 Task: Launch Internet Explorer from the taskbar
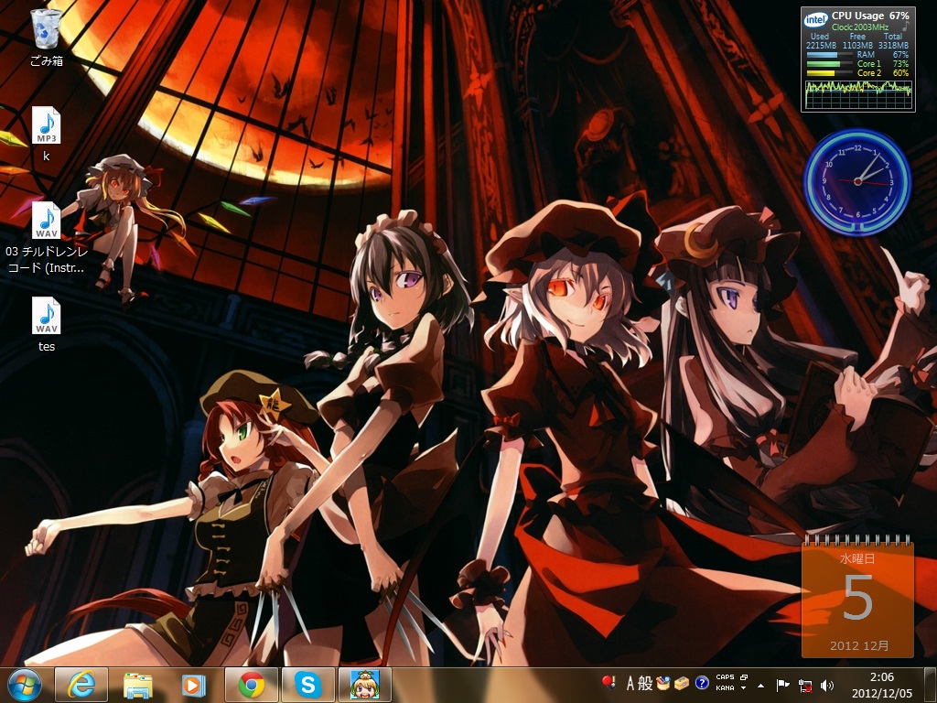(81, 685)
